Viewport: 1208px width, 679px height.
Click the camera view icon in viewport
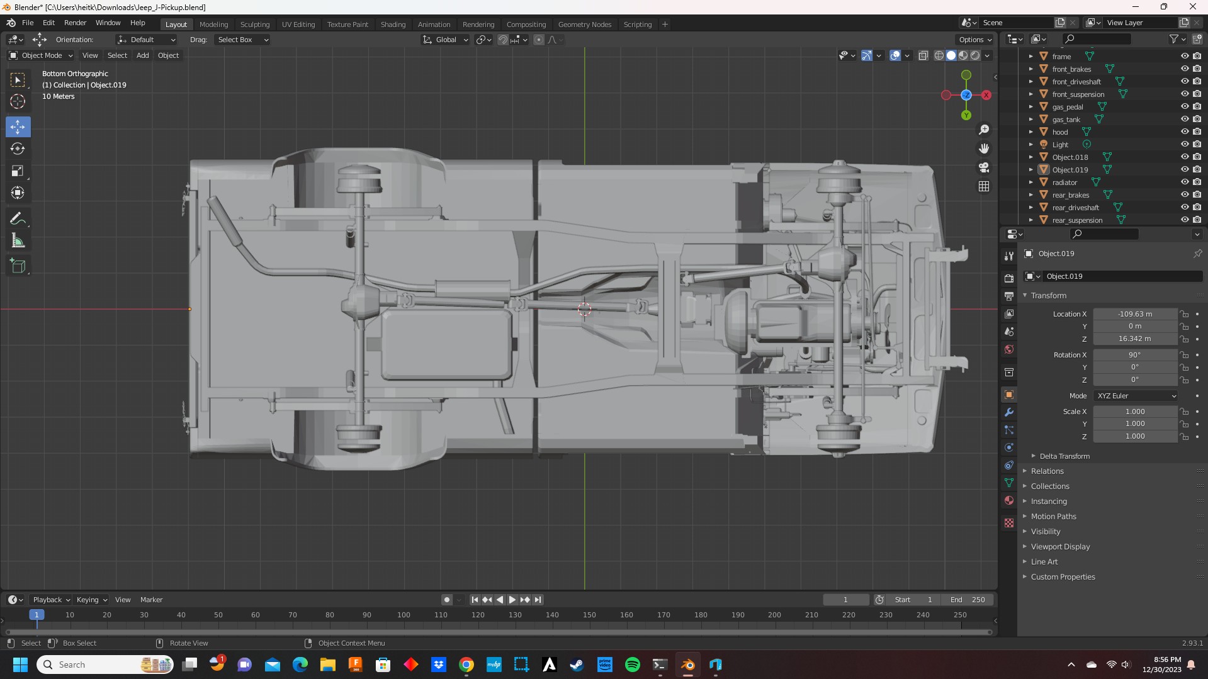(984, 167)
